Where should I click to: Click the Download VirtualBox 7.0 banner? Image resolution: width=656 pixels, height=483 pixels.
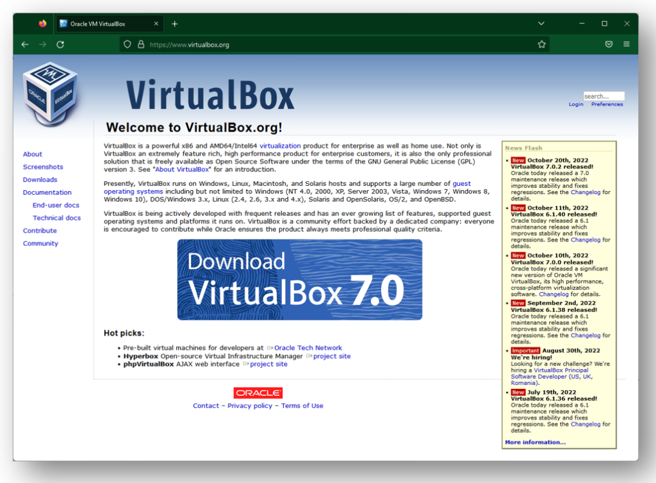300,280
